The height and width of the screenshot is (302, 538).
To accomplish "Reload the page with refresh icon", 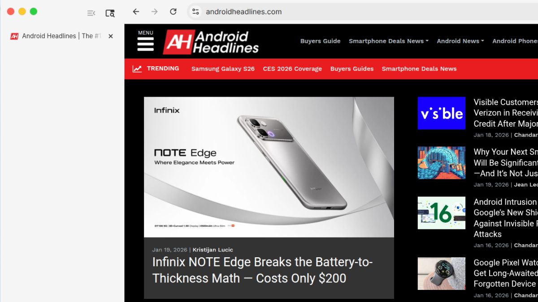I will click(173, 12).
